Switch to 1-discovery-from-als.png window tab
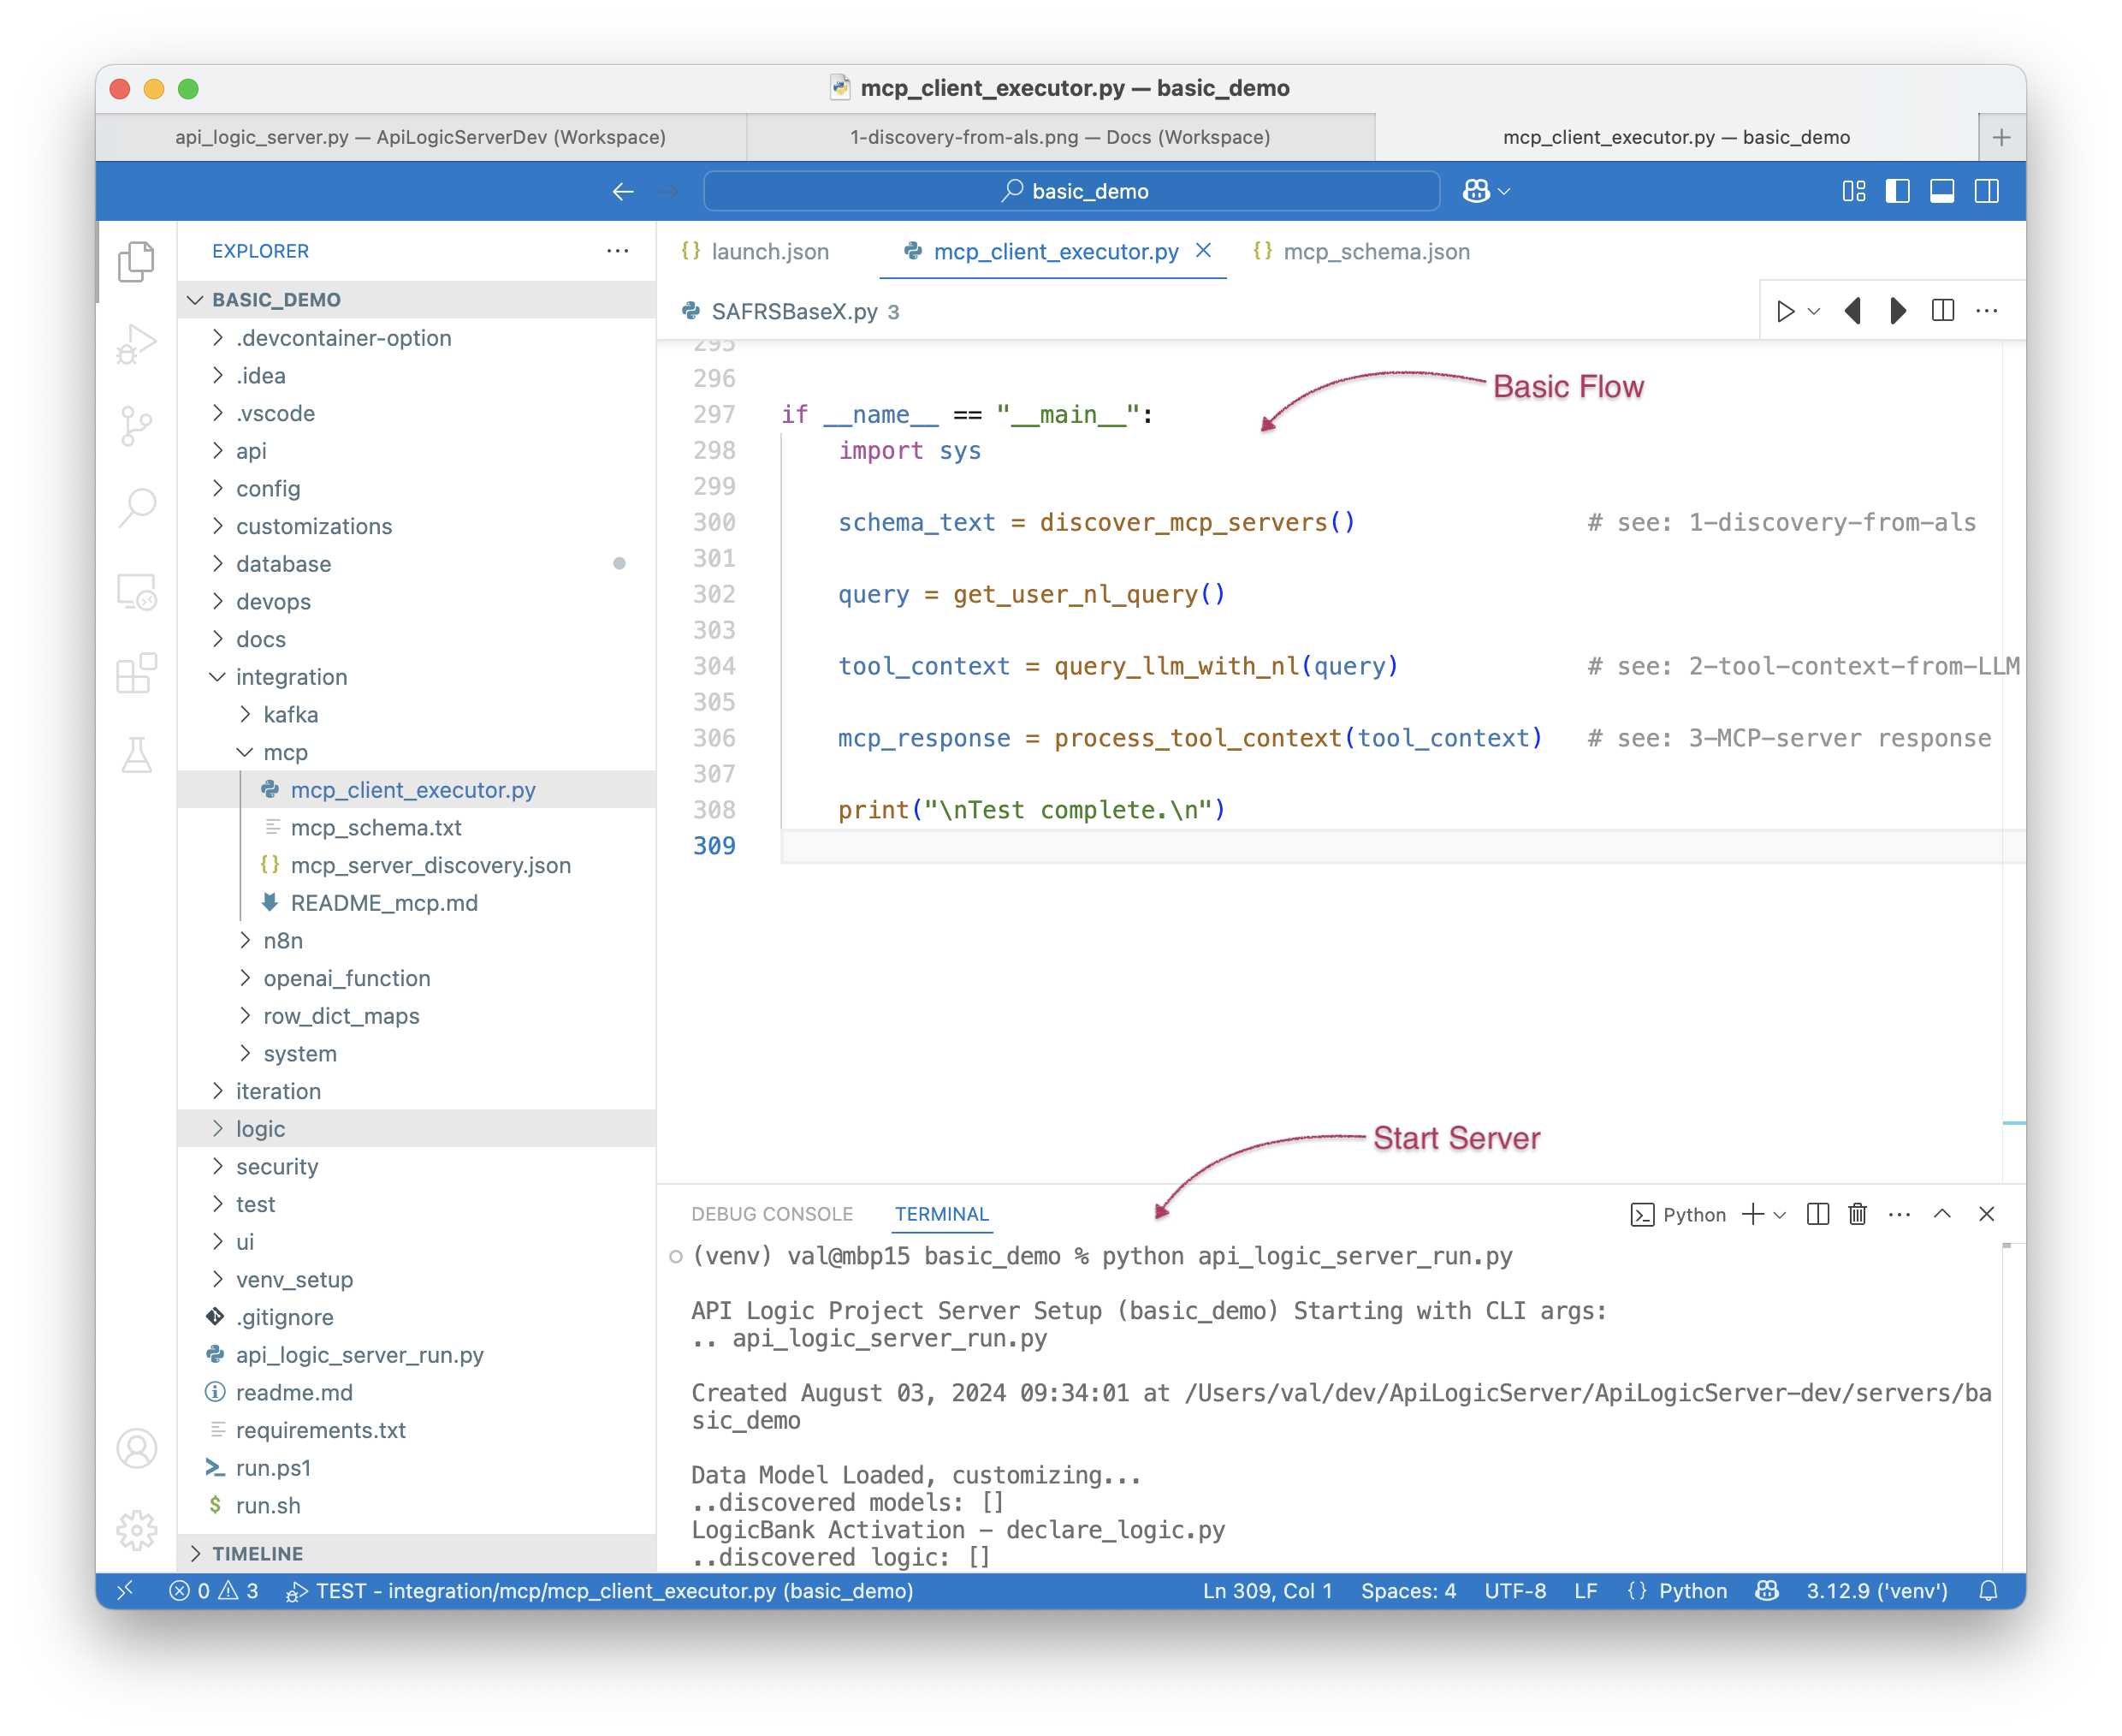Image resolution: width=2122 pixels, height=1736 pixels. 1060,137
